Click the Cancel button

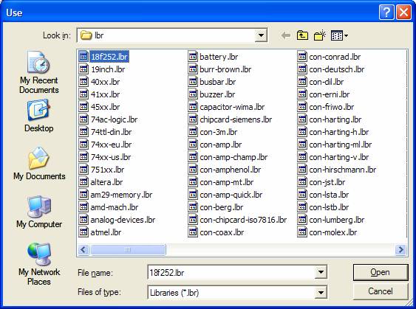[381, 291]
